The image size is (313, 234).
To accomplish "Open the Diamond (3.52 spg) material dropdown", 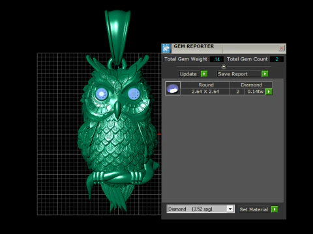I will pos(230,209).
